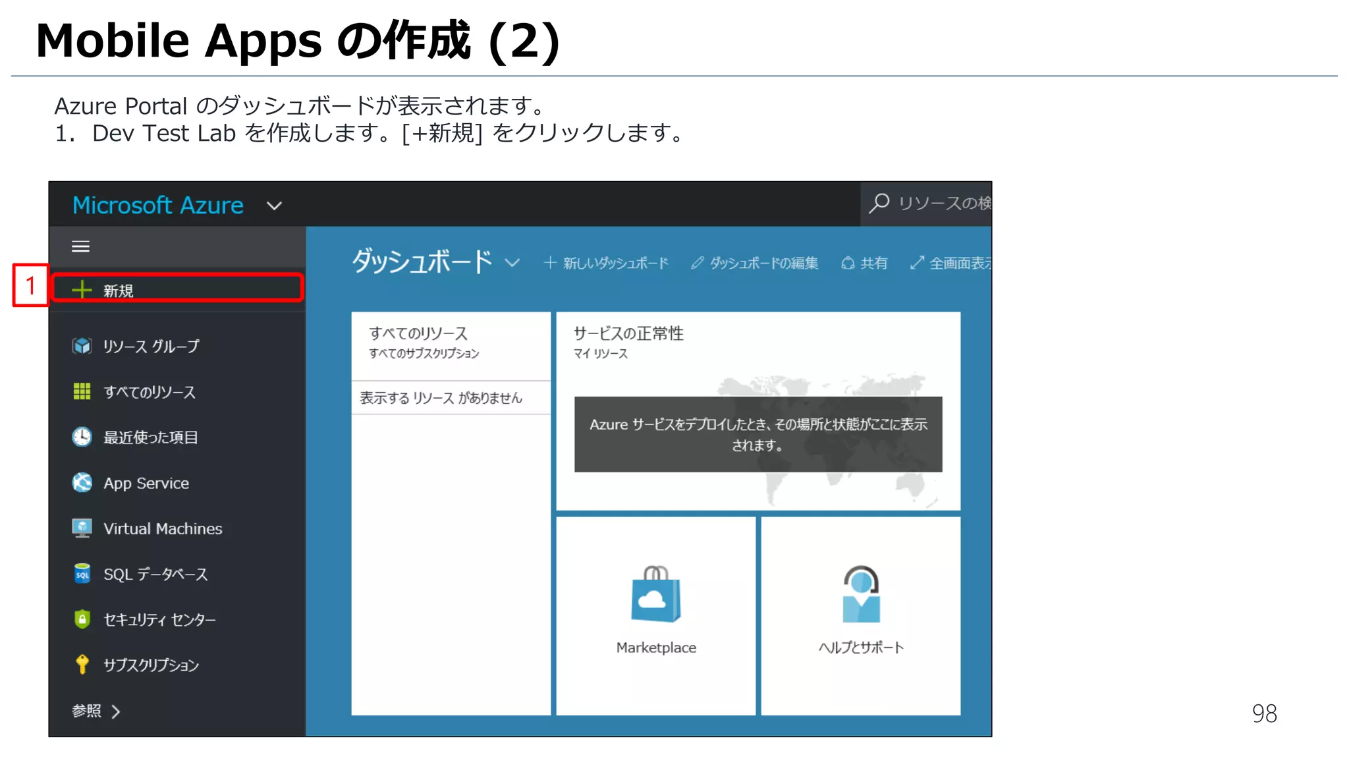Click the リソースの検索 search field
Image resolution: width=1349 pixels, height=759 pixels.
[x=926, y=204]
